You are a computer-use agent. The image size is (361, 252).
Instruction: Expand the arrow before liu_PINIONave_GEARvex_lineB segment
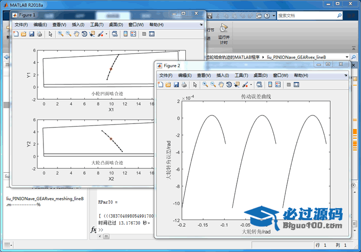click(x=263, y=57)
